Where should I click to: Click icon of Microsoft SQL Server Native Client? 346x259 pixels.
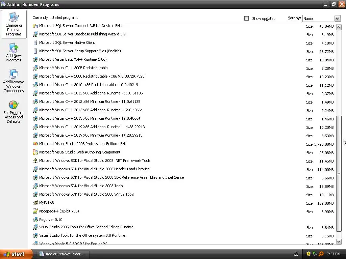35,42
